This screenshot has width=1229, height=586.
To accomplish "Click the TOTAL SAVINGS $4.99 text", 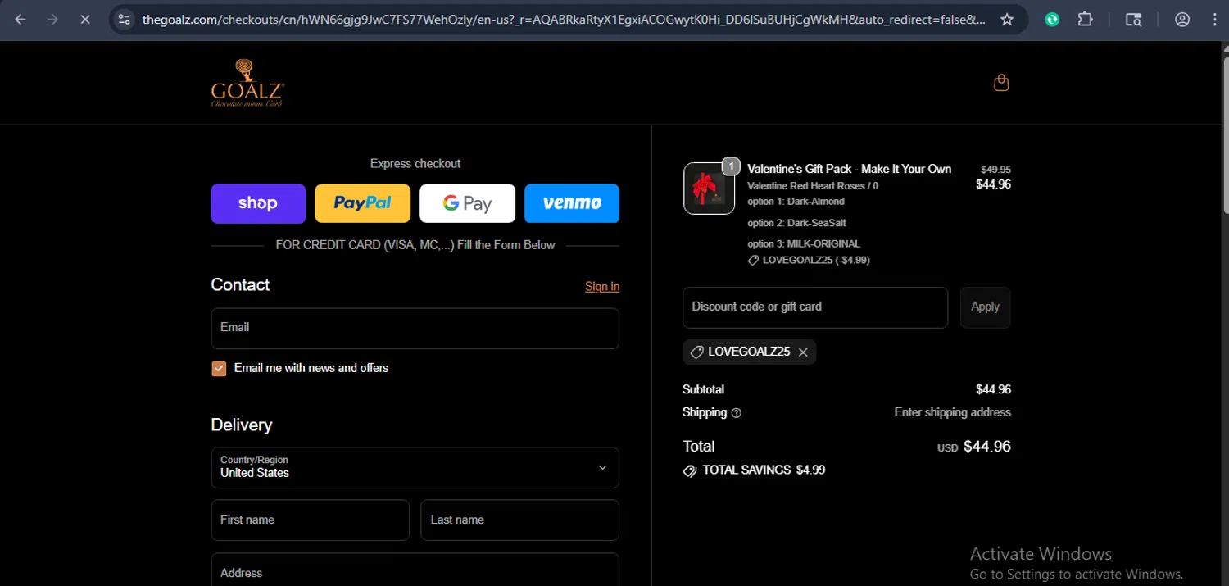I will click(764, 470).
